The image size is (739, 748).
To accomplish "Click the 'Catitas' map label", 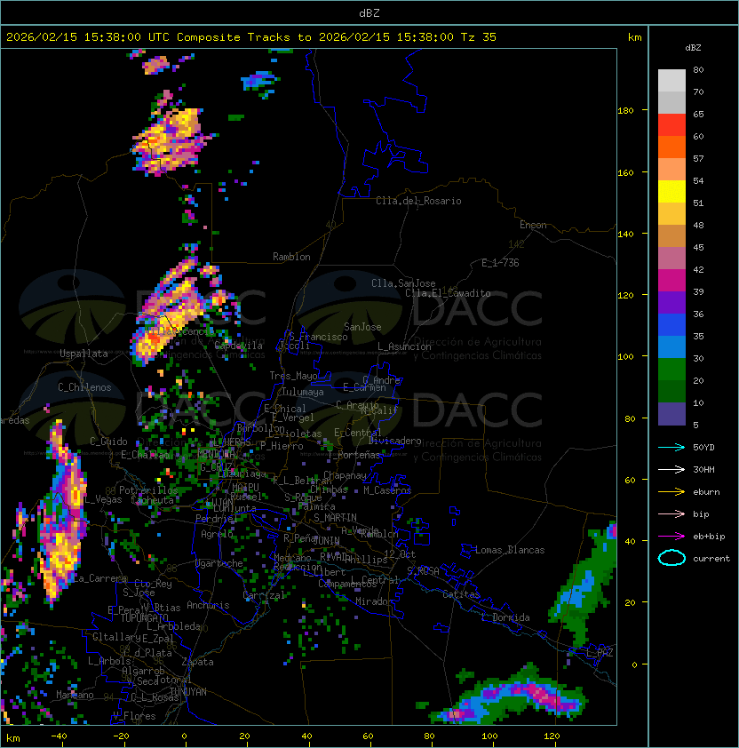I will pyautogui.click(x=461, y=594).
